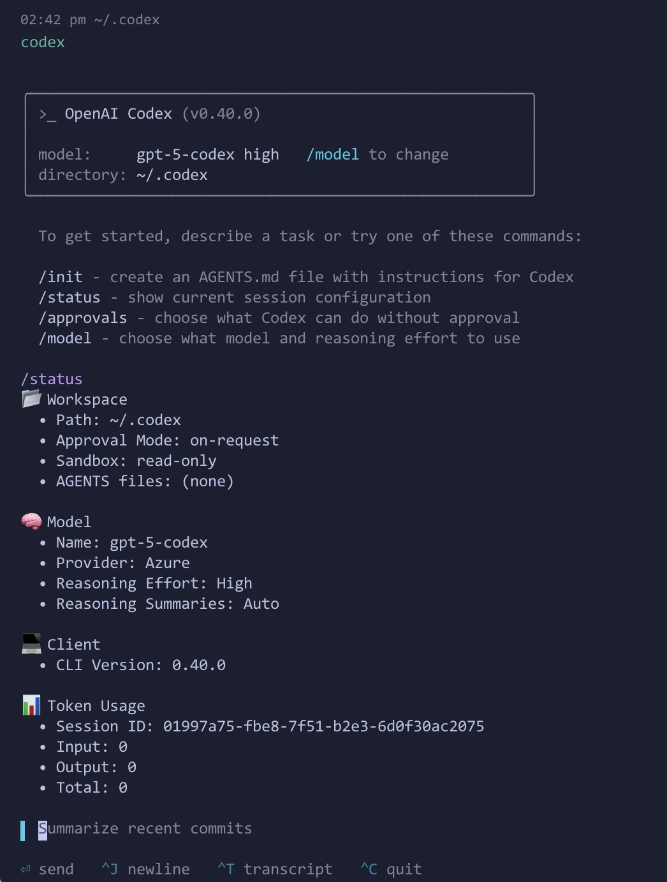Click the return arrow send icon
This screenshot has width=667, height=882.
pyautogui.click(x=26, y=869)
